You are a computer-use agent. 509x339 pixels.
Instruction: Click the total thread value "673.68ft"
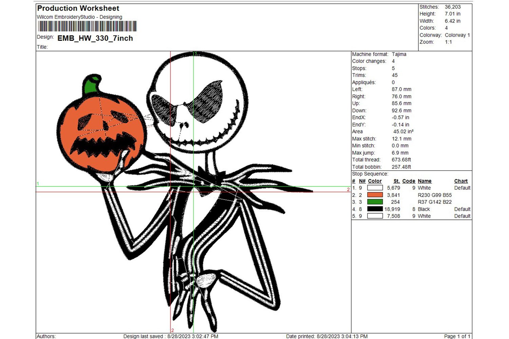(401, 160)
